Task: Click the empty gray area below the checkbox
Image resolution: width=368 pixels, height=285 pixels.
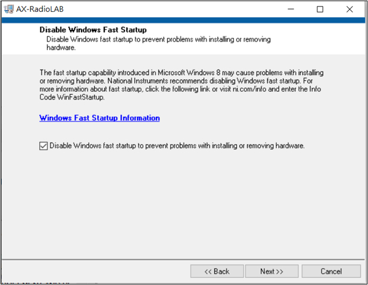Action: (183, 202)
